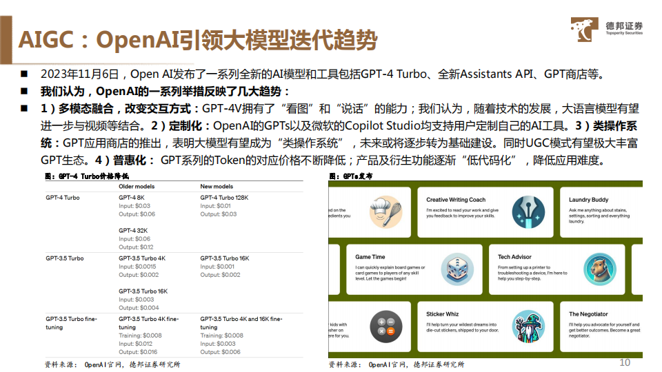The width and height of the screenshot is (662, 372).
Task: Click 'Output: $0.006' value
Action: tap(220, 352)
